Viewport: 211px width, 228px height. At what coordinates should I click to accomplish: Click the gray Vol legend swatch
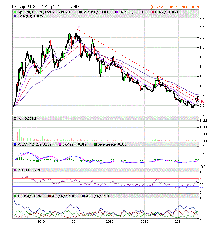tap(15, 119)
